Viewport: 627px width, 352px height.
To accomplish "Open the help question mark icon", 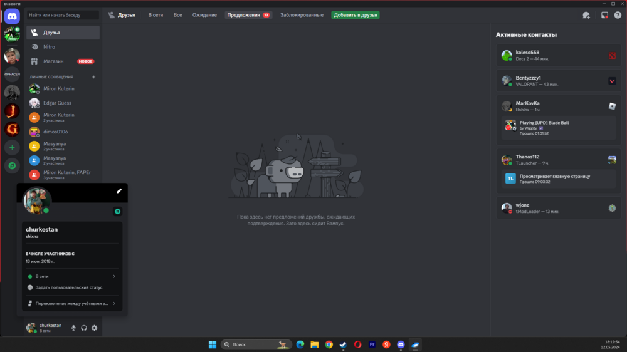I will [618, 15].
